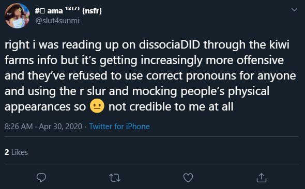Image resolution: width=305 pixels, height=189 pixels.
Task: Click the '12(7)' superscript in the name
Action: 72,8
